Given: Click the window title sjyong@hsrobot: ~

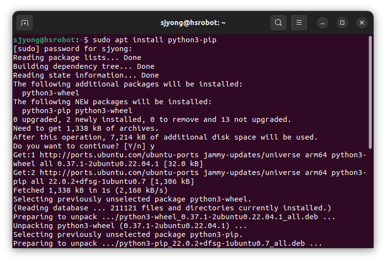Looking at the screenshot, I should [193, 23].
